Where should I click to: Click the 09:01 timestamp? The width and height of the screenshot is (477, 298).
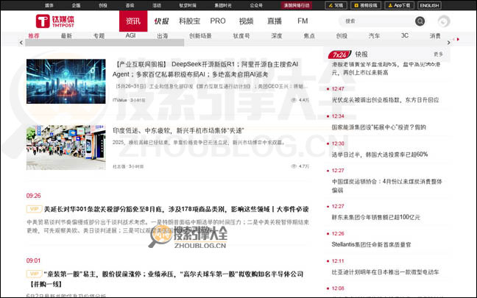[x=33, y=260]
